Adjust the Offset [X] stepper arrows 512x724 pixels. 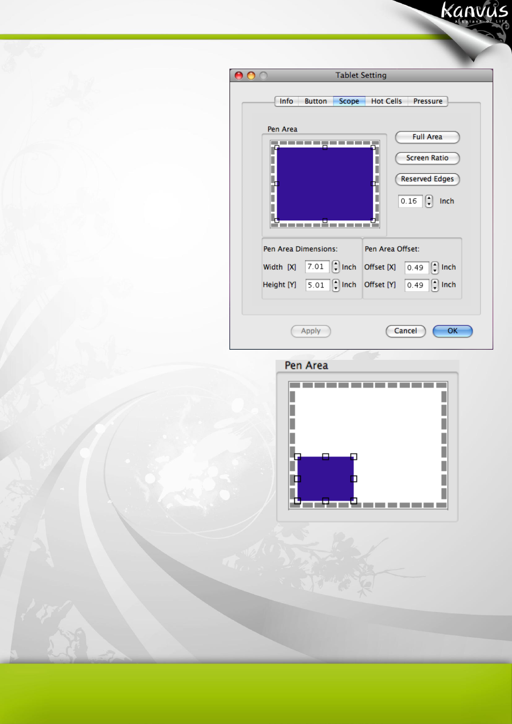pos(435,268)
